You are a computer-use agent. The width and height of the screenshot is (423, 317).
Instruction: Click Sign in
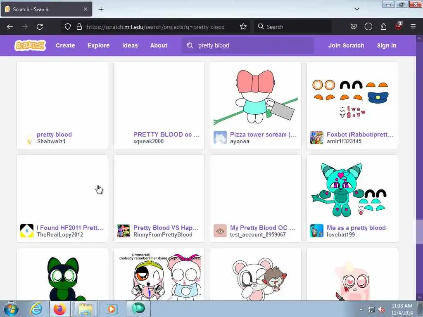[387, 45]
